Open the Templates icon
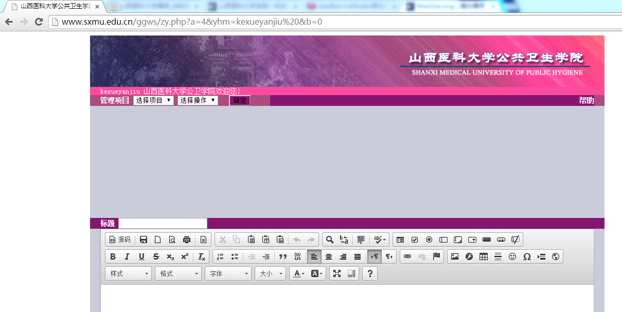Image resolution: width=622 pixels, height=312 pixels. [x=203, y=240]
